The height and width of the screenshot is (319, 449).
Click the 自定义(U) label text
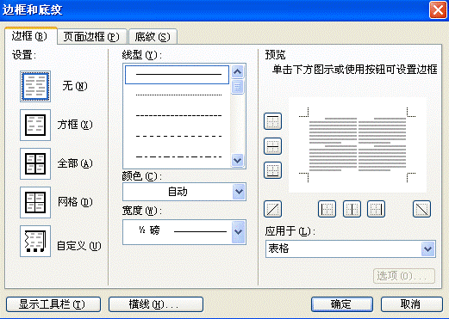(x=78, y=246)
